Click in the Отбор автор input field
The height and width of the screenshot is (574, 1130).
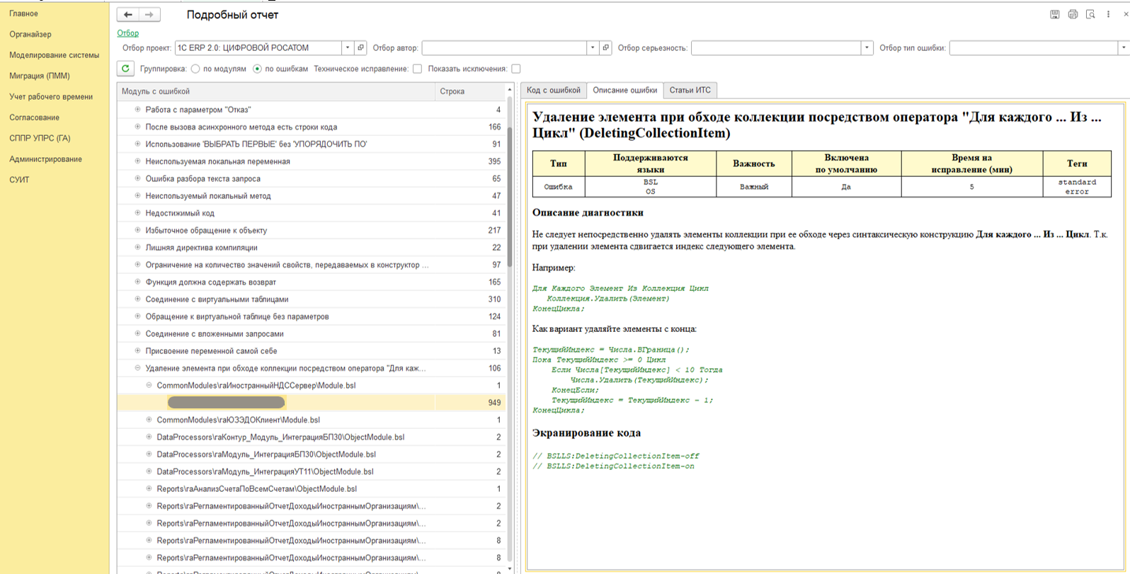(504, 47)
